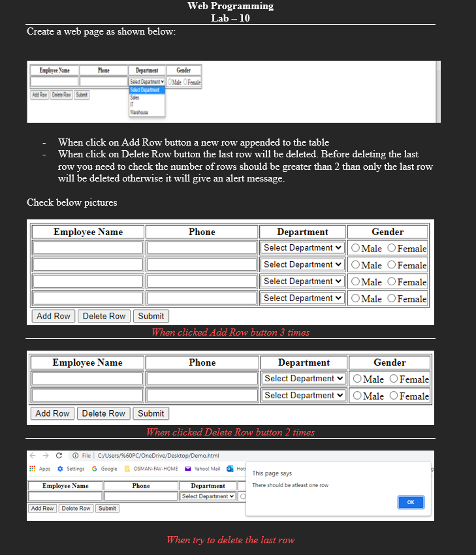Click OK in the 'This page says' alert
This screenshot has height=555, width=476.
coord(411,502)
